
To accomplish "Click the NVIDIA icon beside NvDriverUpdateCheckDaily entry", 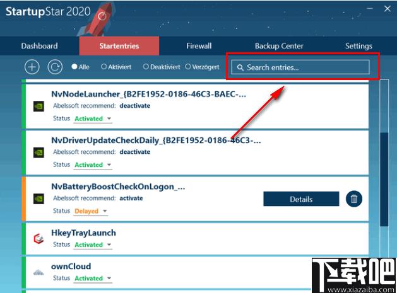I will click(39, 152).
